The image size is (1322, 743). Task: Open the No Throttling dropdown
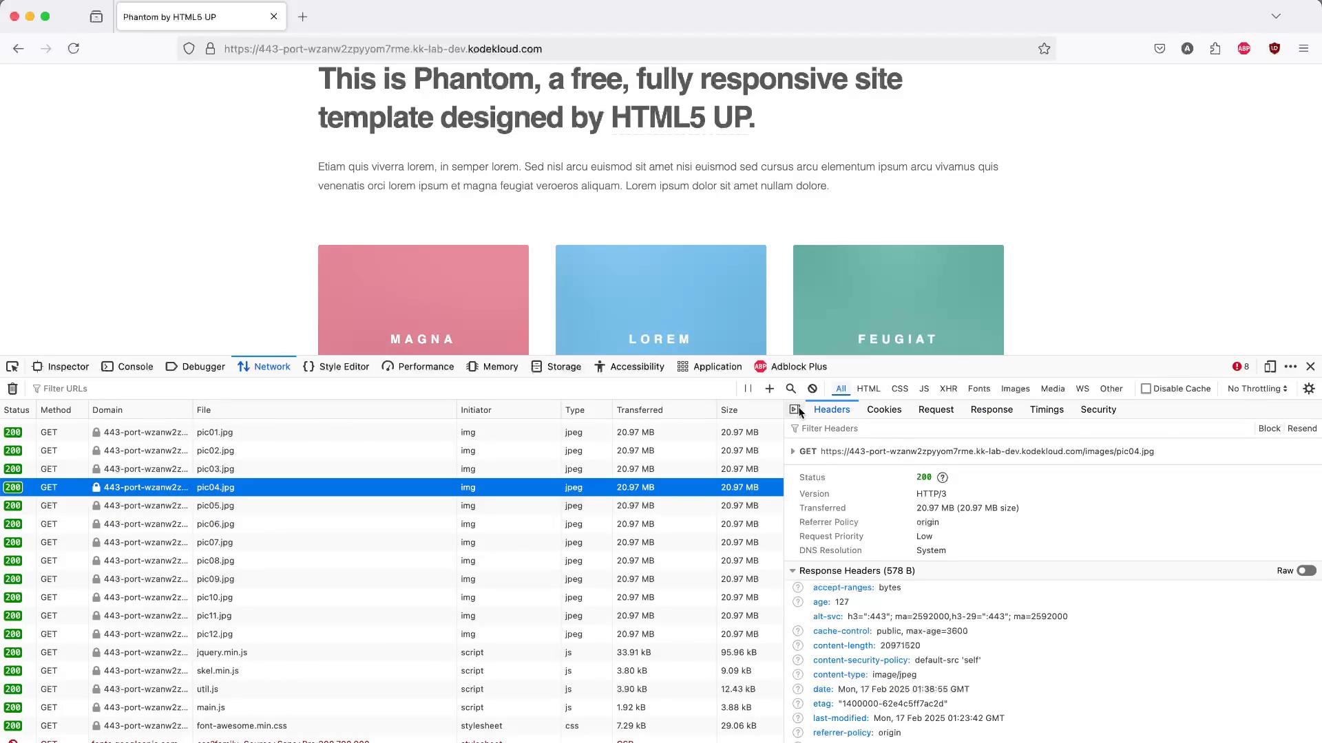(x=1257, y=389)
